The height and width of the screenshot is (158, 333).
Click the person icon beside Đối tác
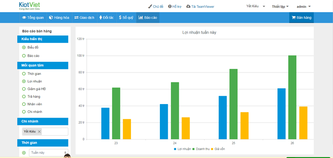[x=101, y=18]
